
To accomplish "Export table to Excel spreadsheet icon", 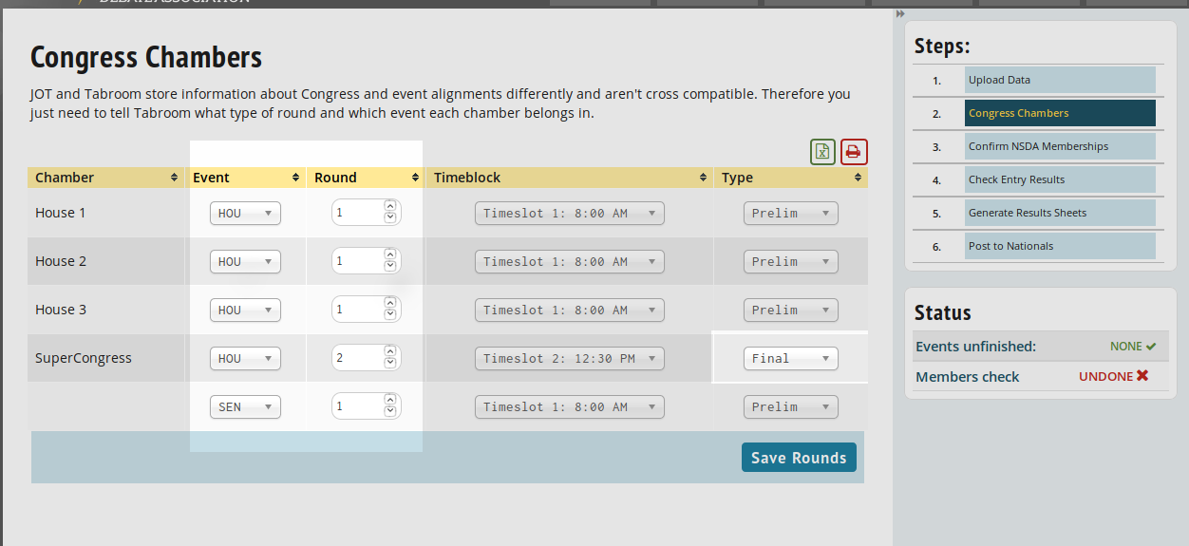I will coord(822,152).
